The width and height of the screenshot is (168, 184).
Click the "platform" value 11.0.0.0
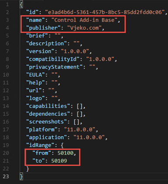tap(80, 129)
